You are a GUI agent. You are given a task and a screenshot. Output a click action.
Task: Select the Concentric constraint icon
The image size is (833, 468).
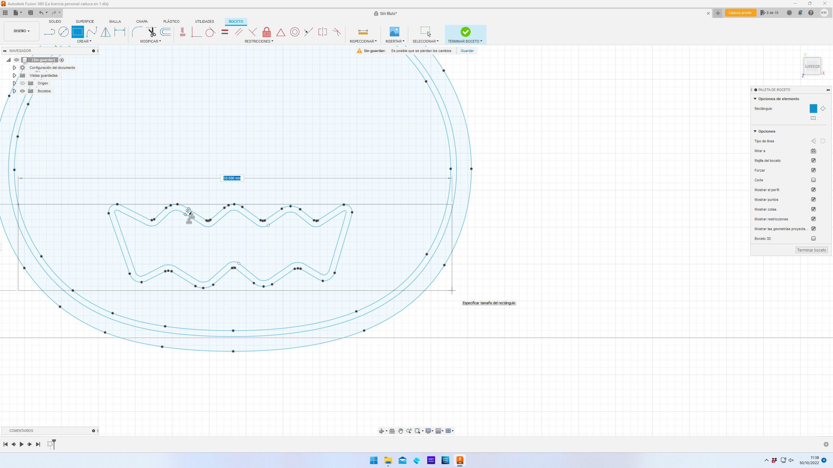click(294, 32)
